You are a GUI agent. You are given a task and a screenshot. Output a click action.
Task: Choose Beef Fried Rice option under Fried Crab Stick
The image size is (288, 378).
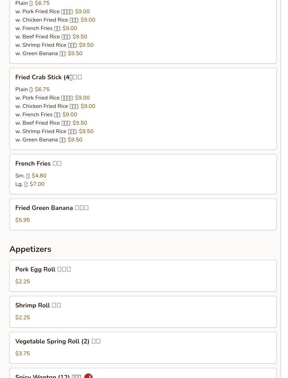click(x=51, y=123)
